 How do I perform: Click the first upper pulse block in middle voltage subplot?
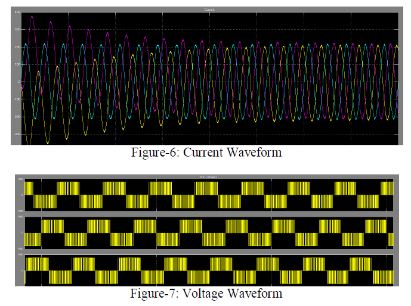click(x=52, y=226)
